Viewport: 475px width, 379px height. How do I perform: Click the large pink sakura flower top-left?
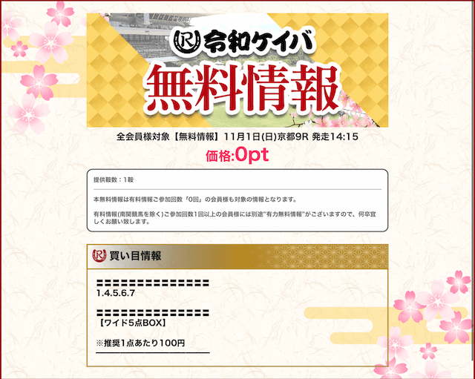[x=50, y=41]
